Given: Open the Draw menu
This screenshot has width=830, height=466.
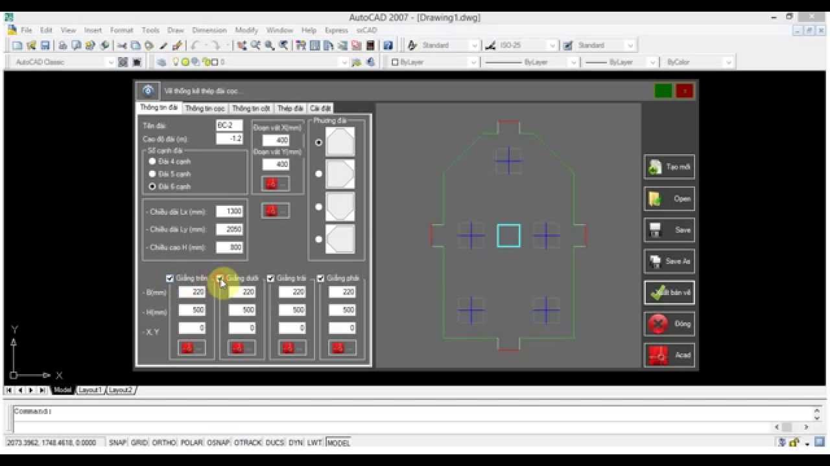Looking at the screenshot, I should 176,30.
